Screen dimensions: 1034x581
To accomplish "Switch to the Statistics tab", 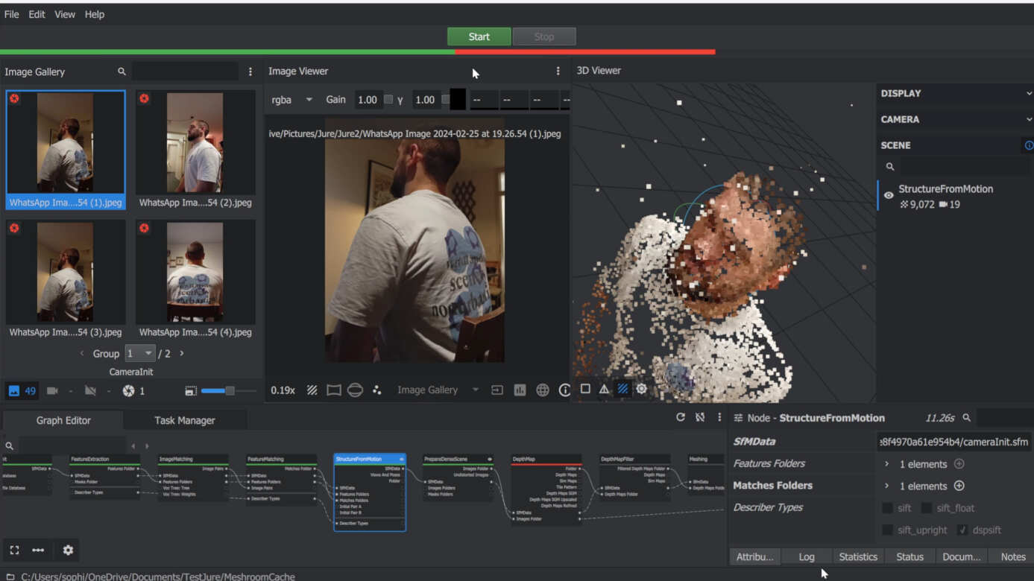I will click(858, 556).
